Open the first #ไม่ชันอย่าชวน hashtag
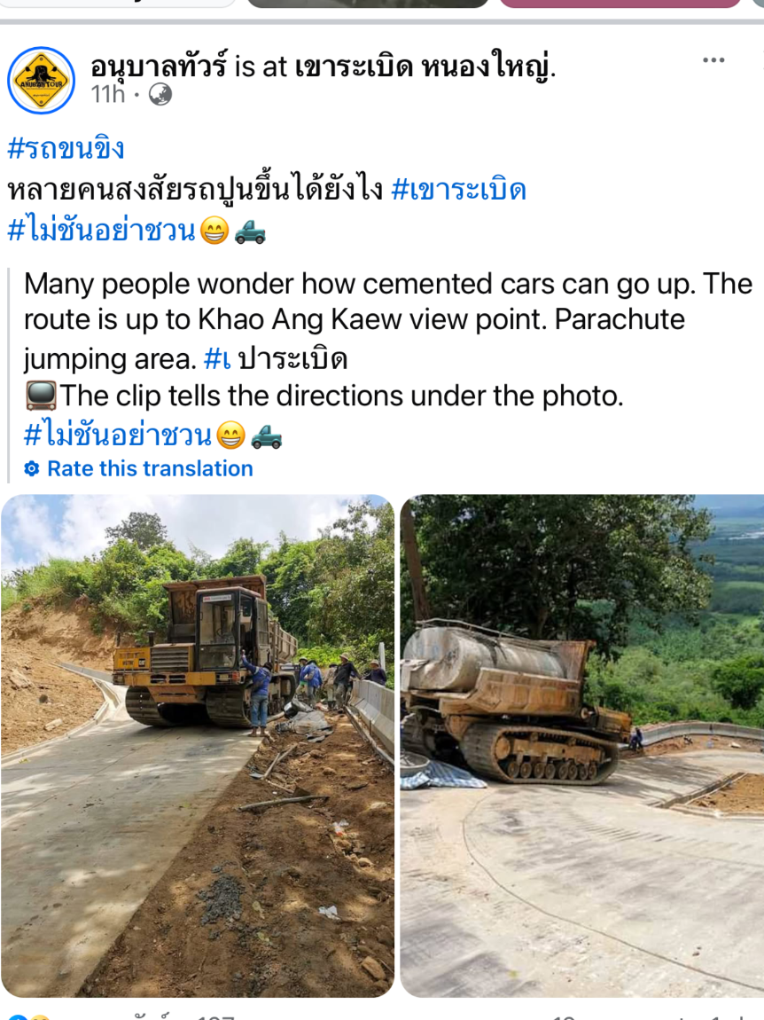 (x=101, y=231)
